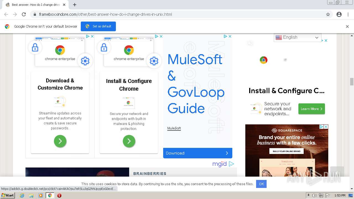This screenshot has height=199, width=354.
Task: Click green arrow under Install & Configure Chrome
Action: 129,141
